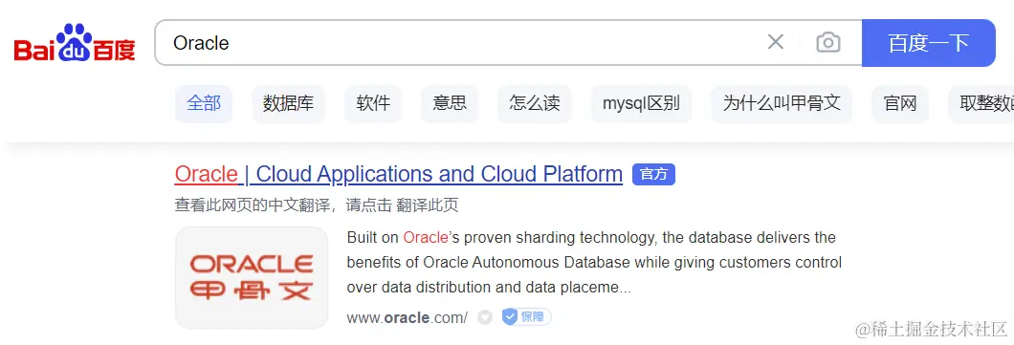Click the 官方 official badge
The height and width of the screenshot is (345, 1014).
(653, 175)
